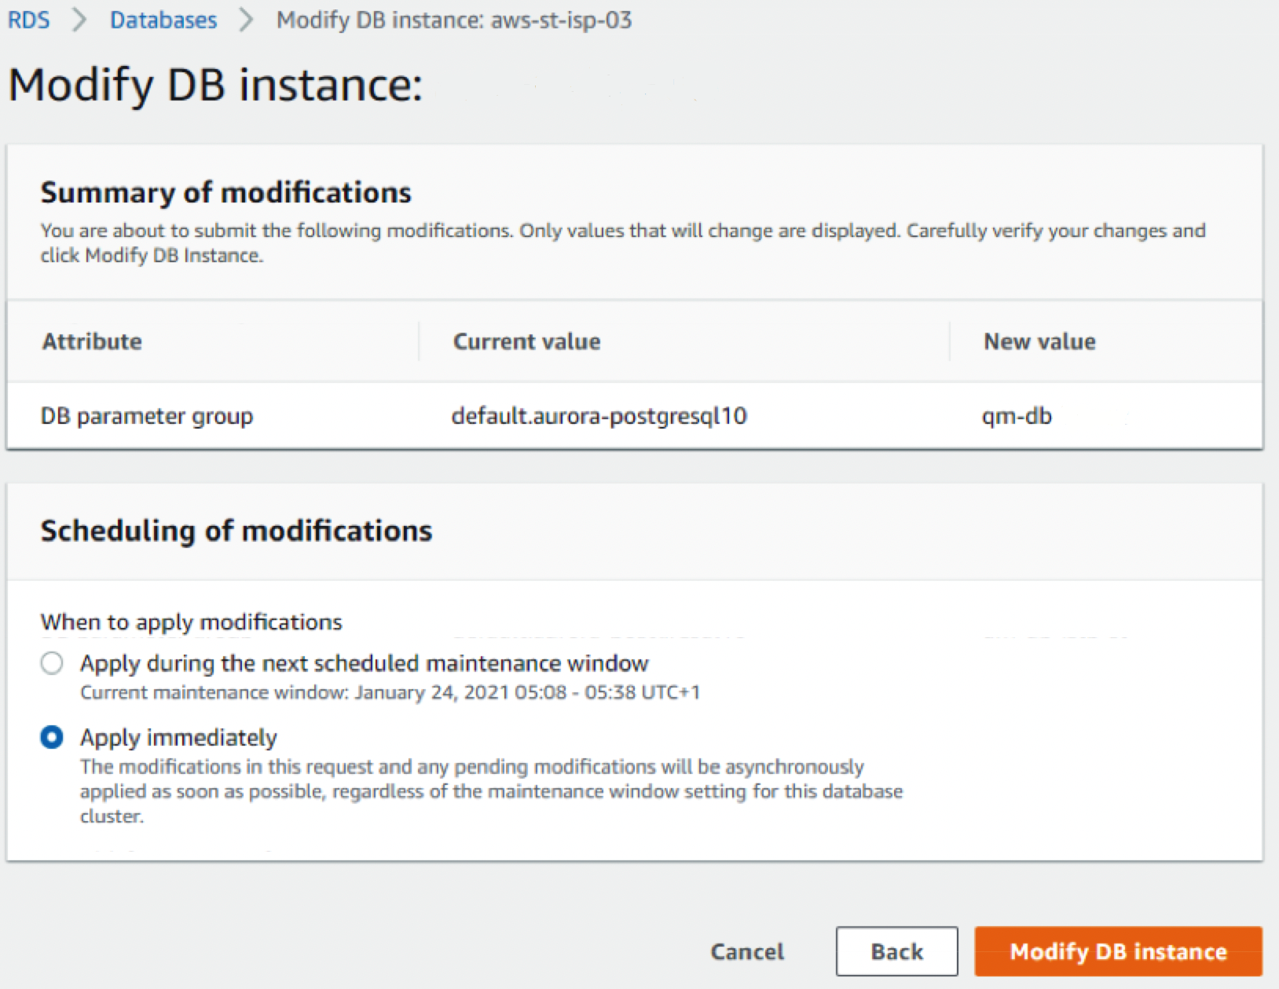The image size is (1279, 989).
Task: Cancel the DB modification
Action: [x=747, y=951]
